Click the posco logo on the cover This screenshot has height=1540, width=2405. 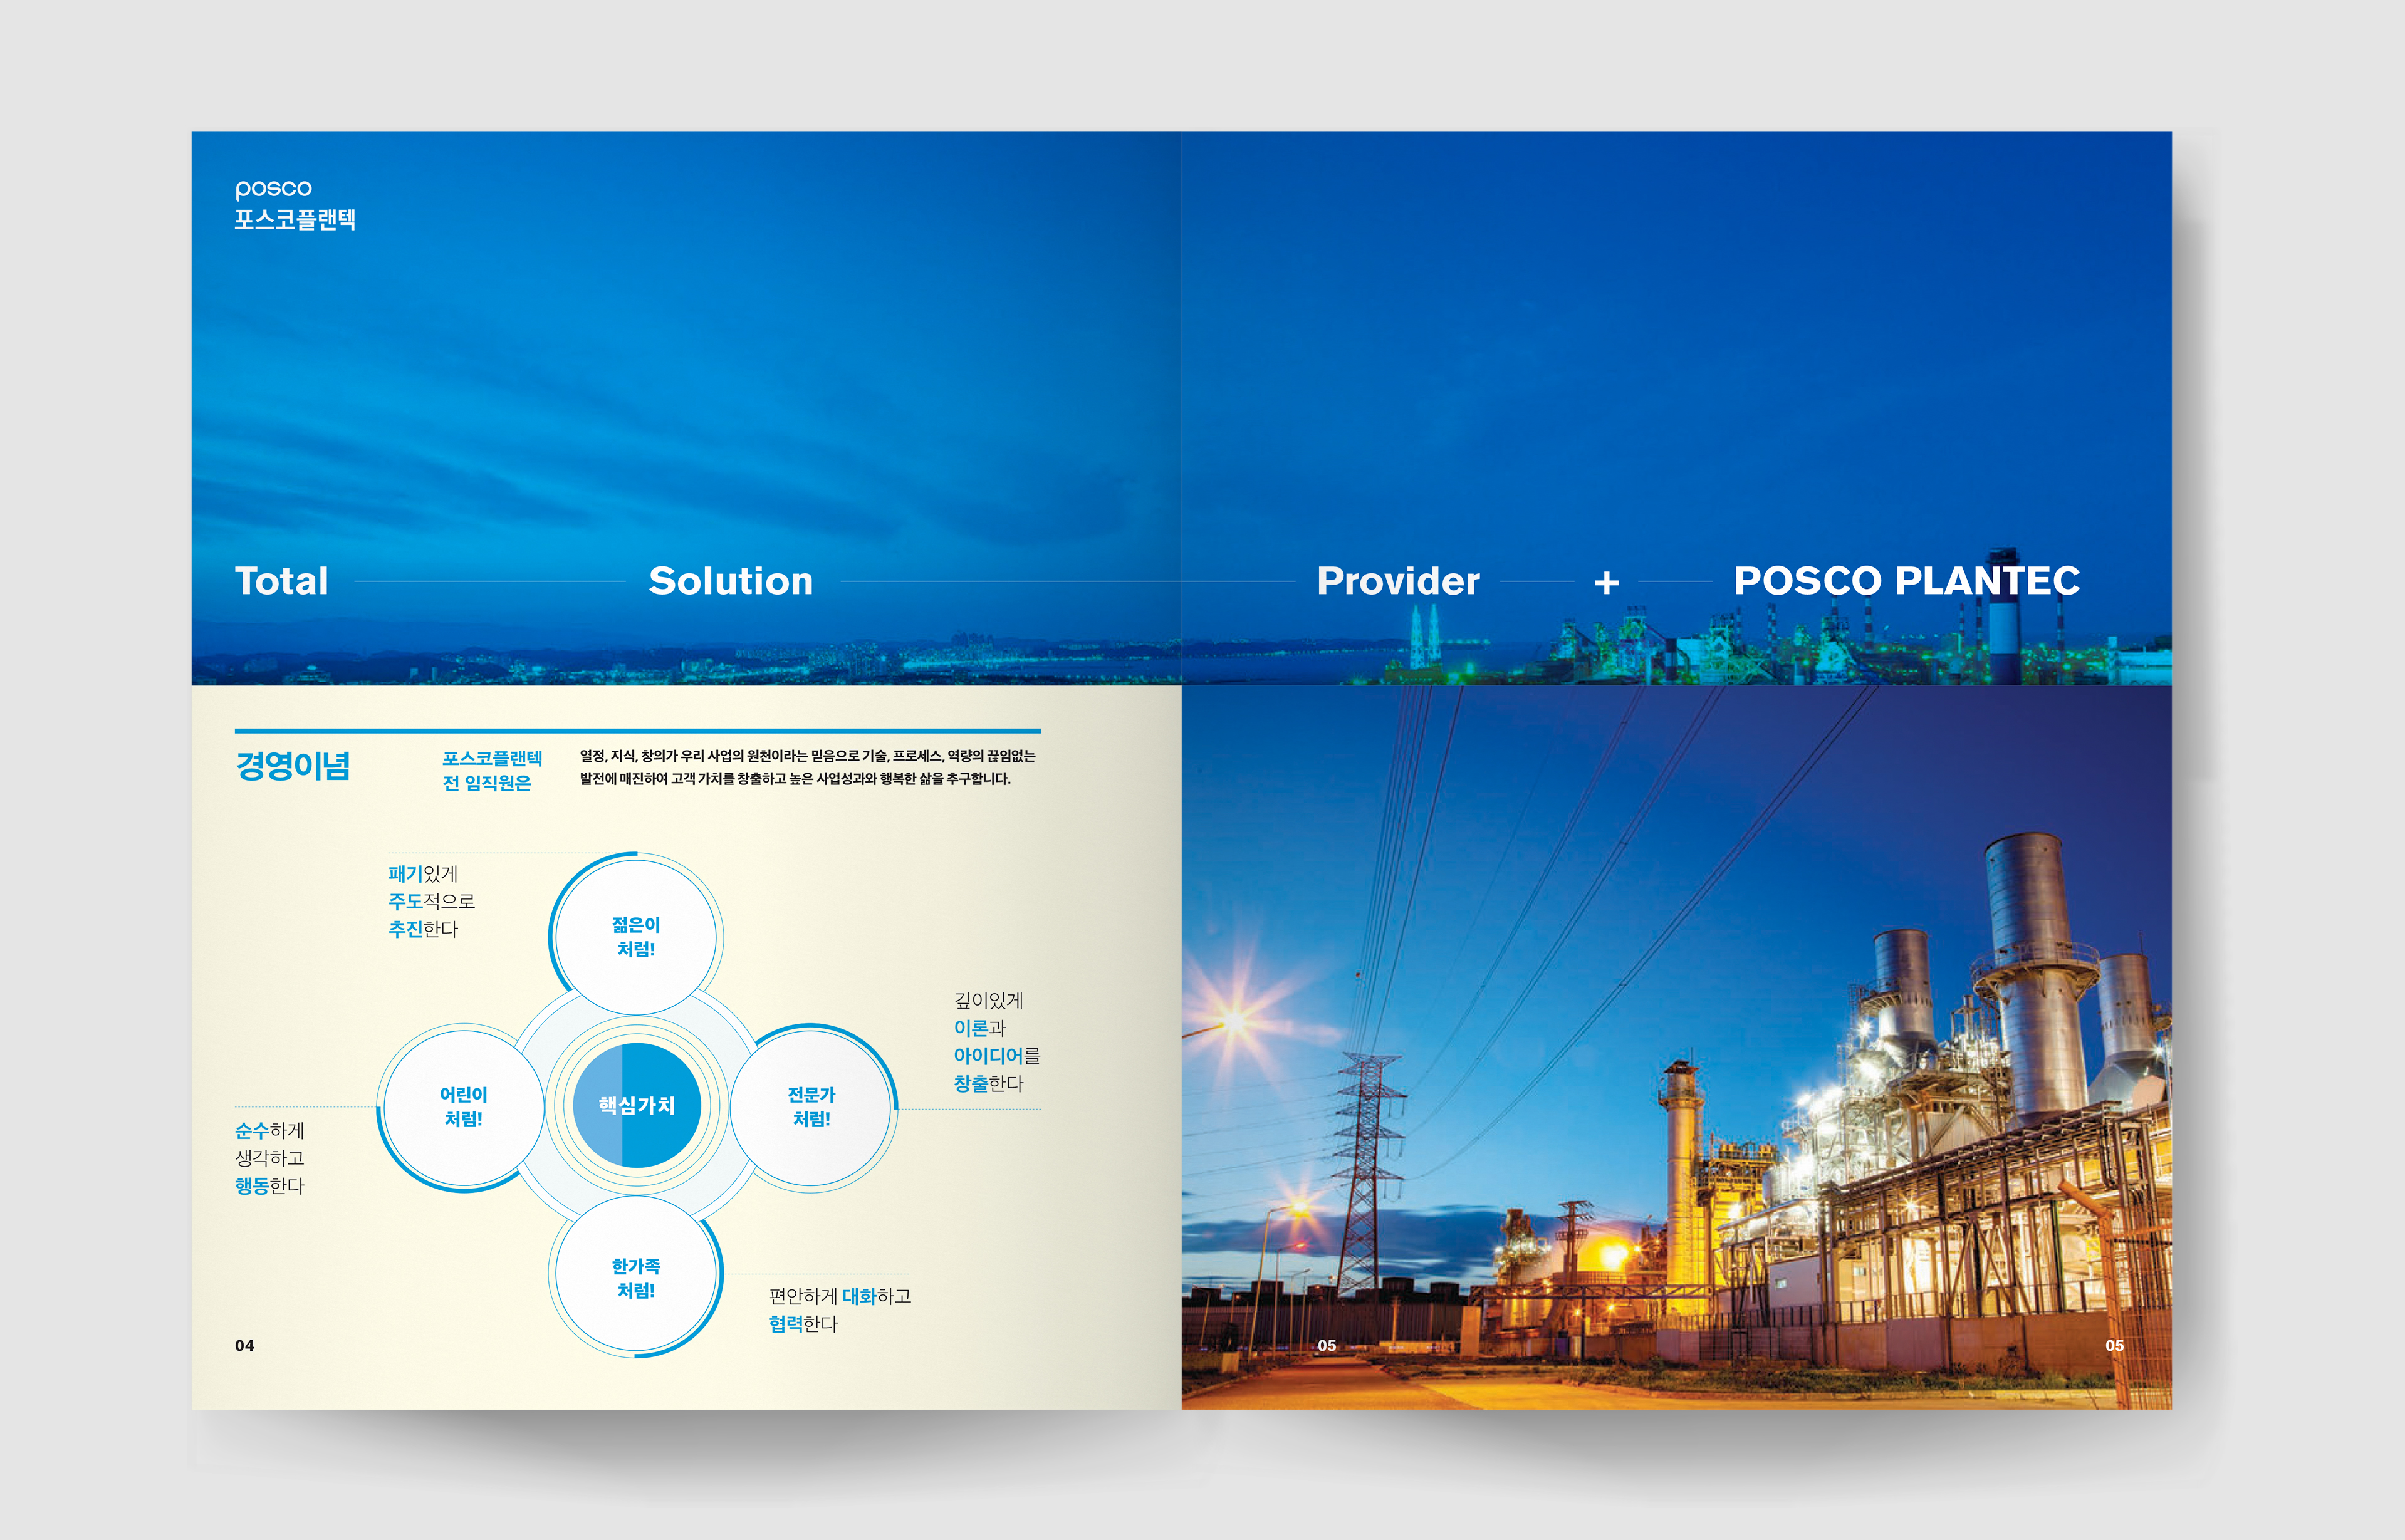tap(273, 189)
